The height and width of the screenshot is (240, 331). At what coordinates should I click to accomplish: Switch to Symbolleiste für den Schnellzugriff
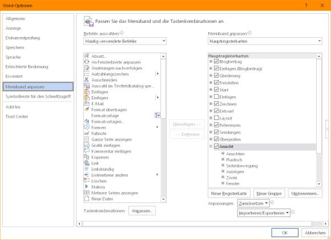[38, 97]
